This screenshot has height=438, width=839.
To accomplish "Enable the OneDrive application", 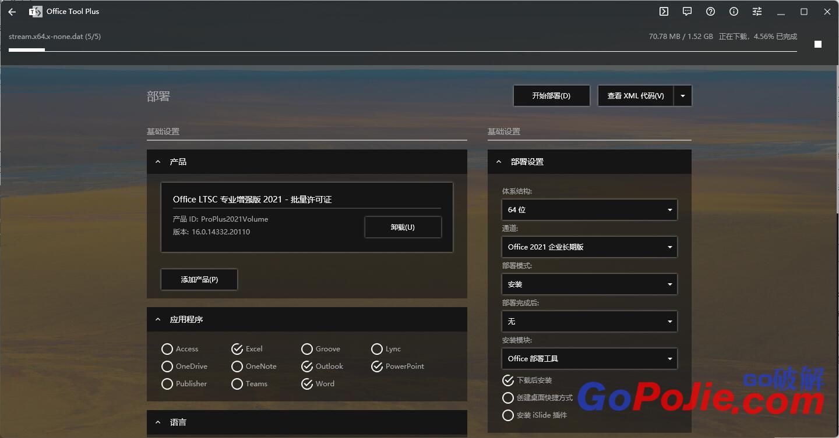I will 184,366.
